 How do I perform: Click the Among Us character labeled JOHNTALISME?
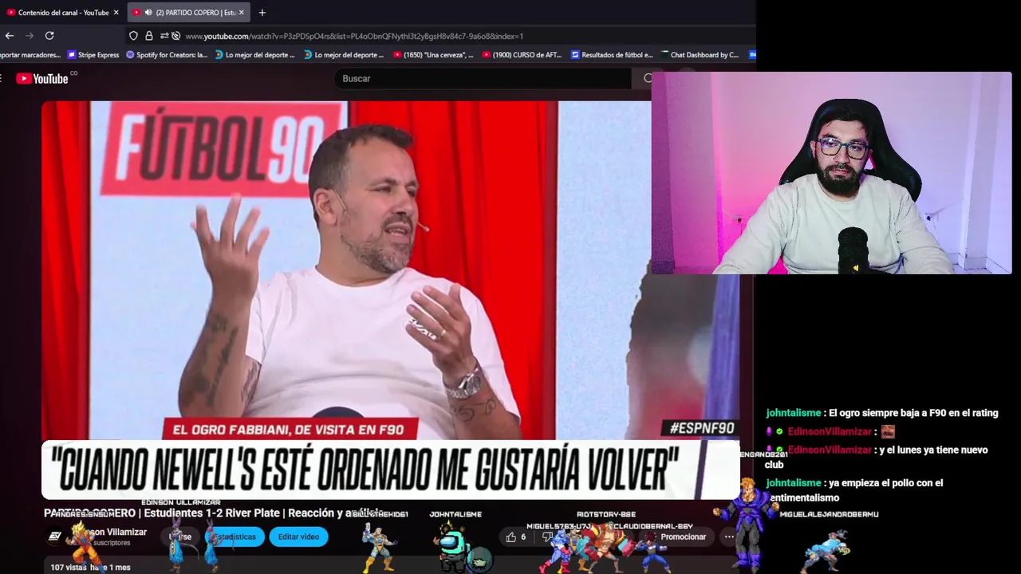[x=454, y=552]
